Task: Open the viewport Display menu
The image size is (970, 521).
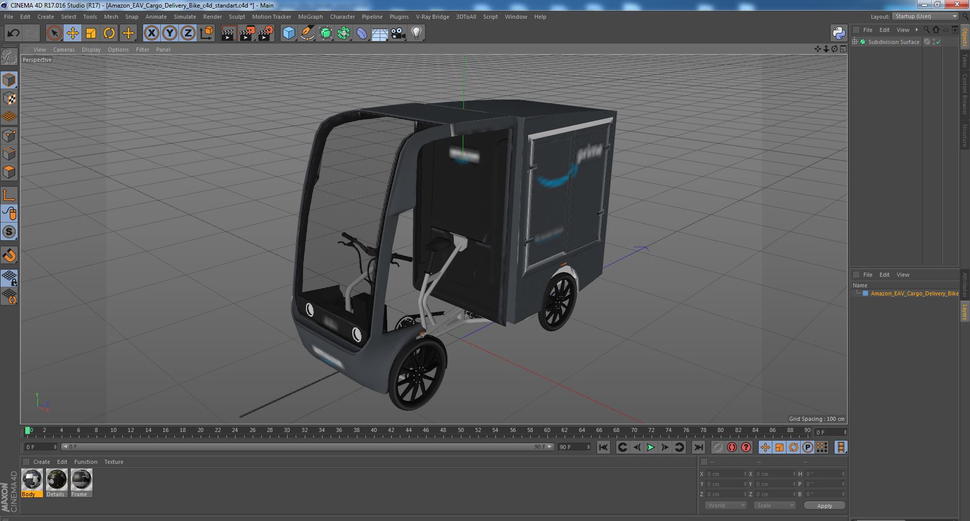Action: (91, 50)
